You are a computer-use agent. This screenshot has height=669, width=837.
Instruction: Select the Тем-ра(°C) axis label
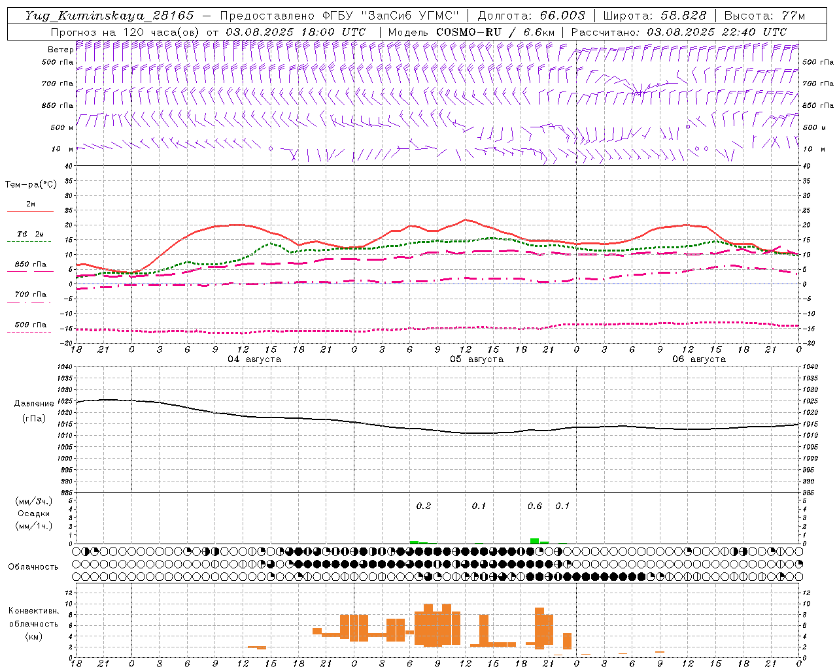pos(31,185)
